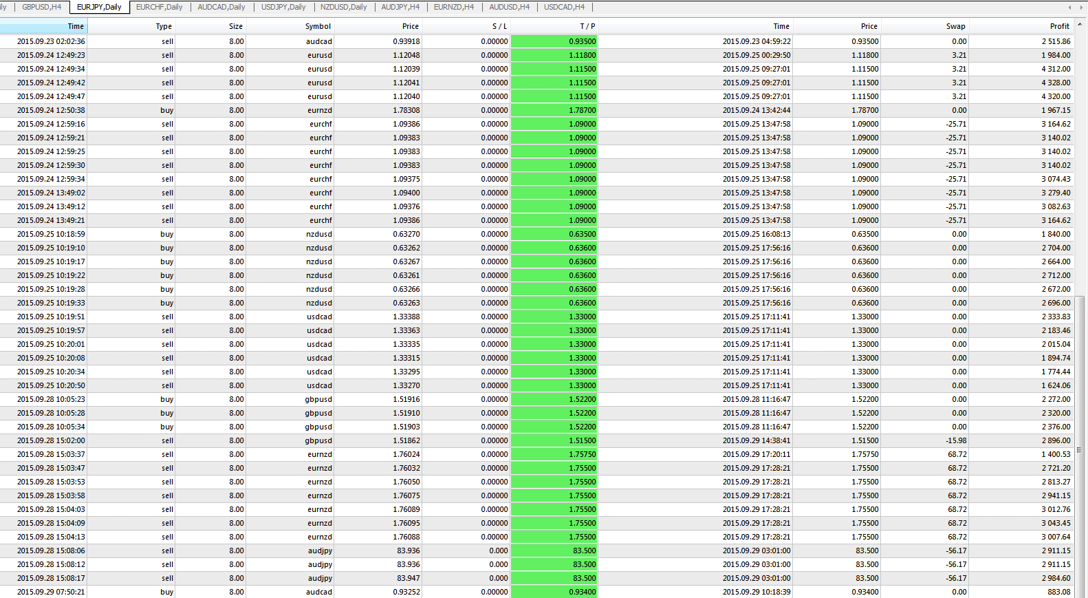Open the USDJPY,Daily chart tab

click(x=283, y=7)
